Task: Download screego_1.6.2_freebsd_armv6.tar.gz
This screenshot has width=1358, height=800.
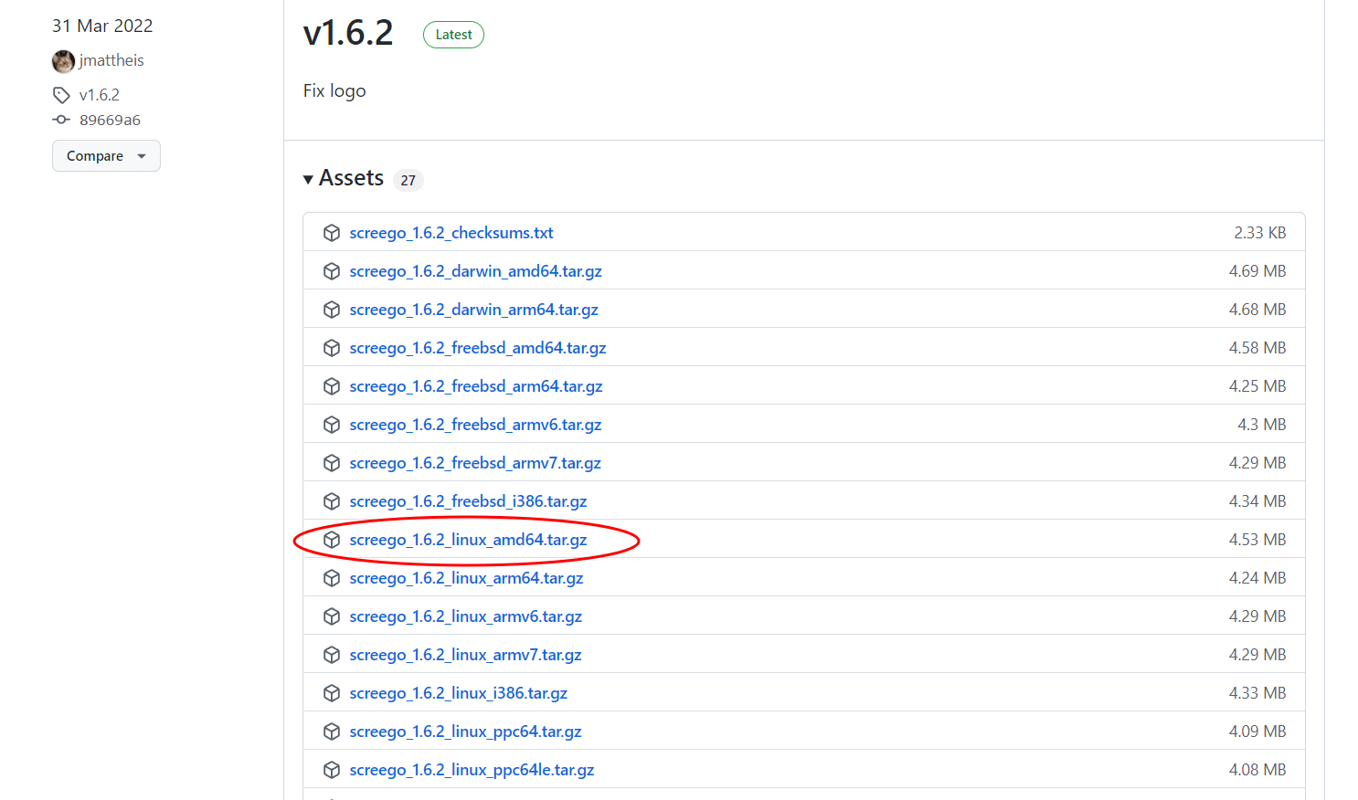Action: (475, 425)
